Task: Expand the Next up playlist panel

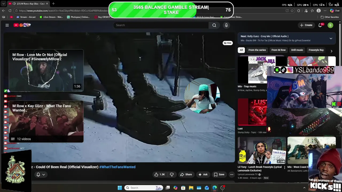Action: pos(331,38)
